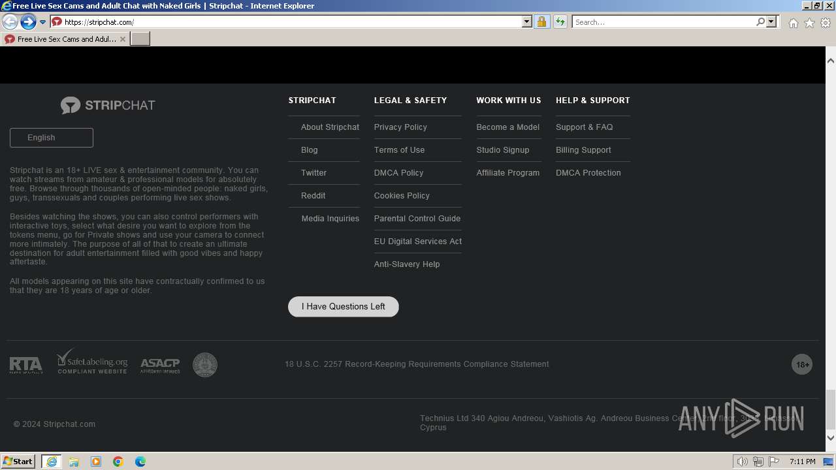
Task: Open the 18 U.S.C. 2257 Compliance Statement link
Action: [x=417, y=364]
